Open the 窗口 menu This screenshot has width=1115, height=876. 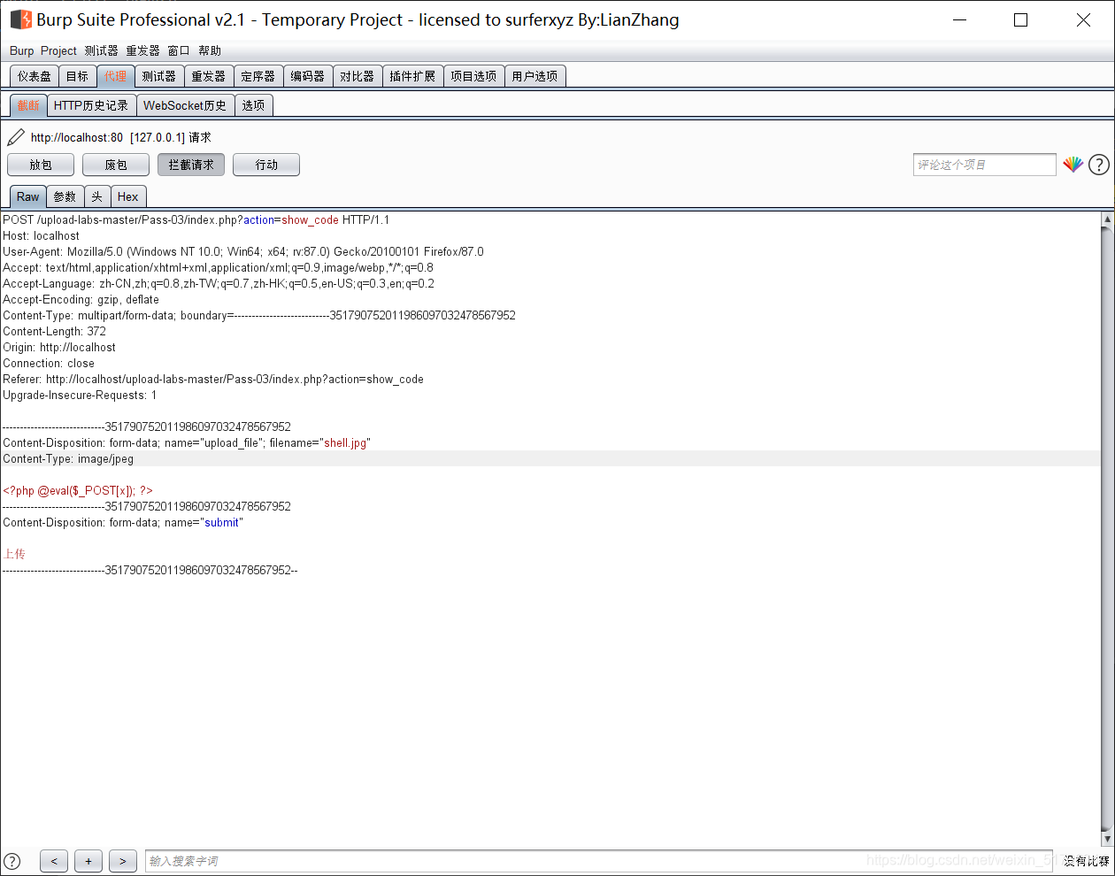(179, 50)
